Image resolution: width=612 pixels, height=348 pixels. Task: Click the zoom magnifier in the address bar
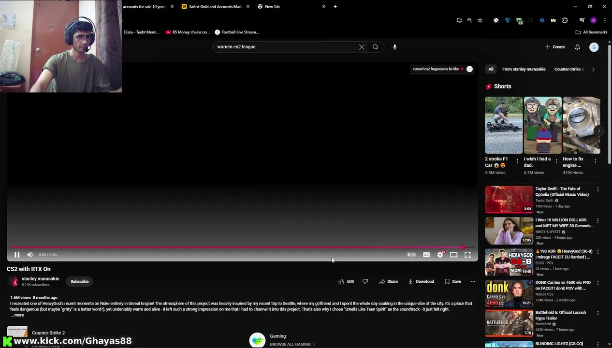coord(469,20)
